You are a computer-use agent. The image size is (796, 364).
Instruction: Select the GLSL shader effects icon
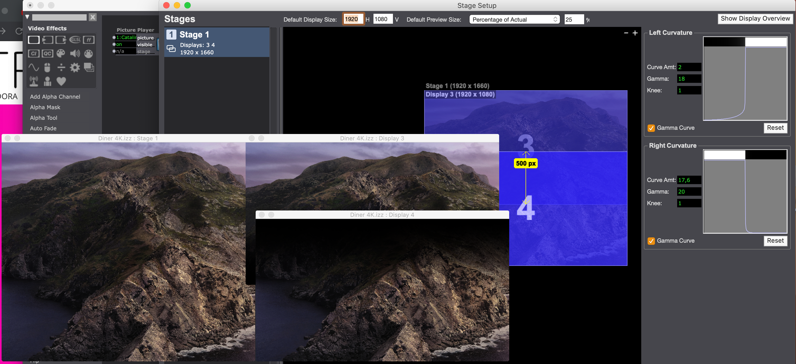(75, 40)
